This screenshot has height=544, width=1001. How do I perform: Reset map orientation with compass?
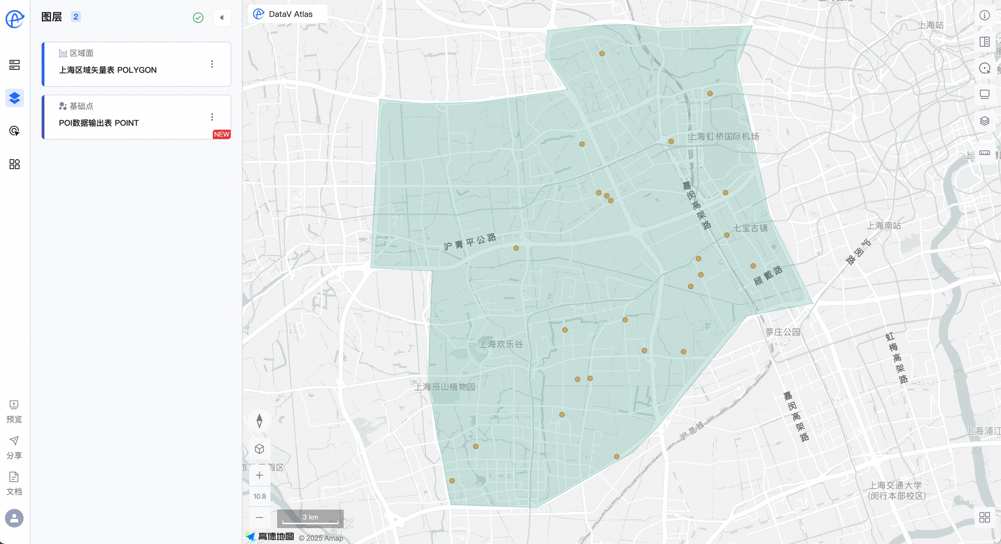[260, 421]
